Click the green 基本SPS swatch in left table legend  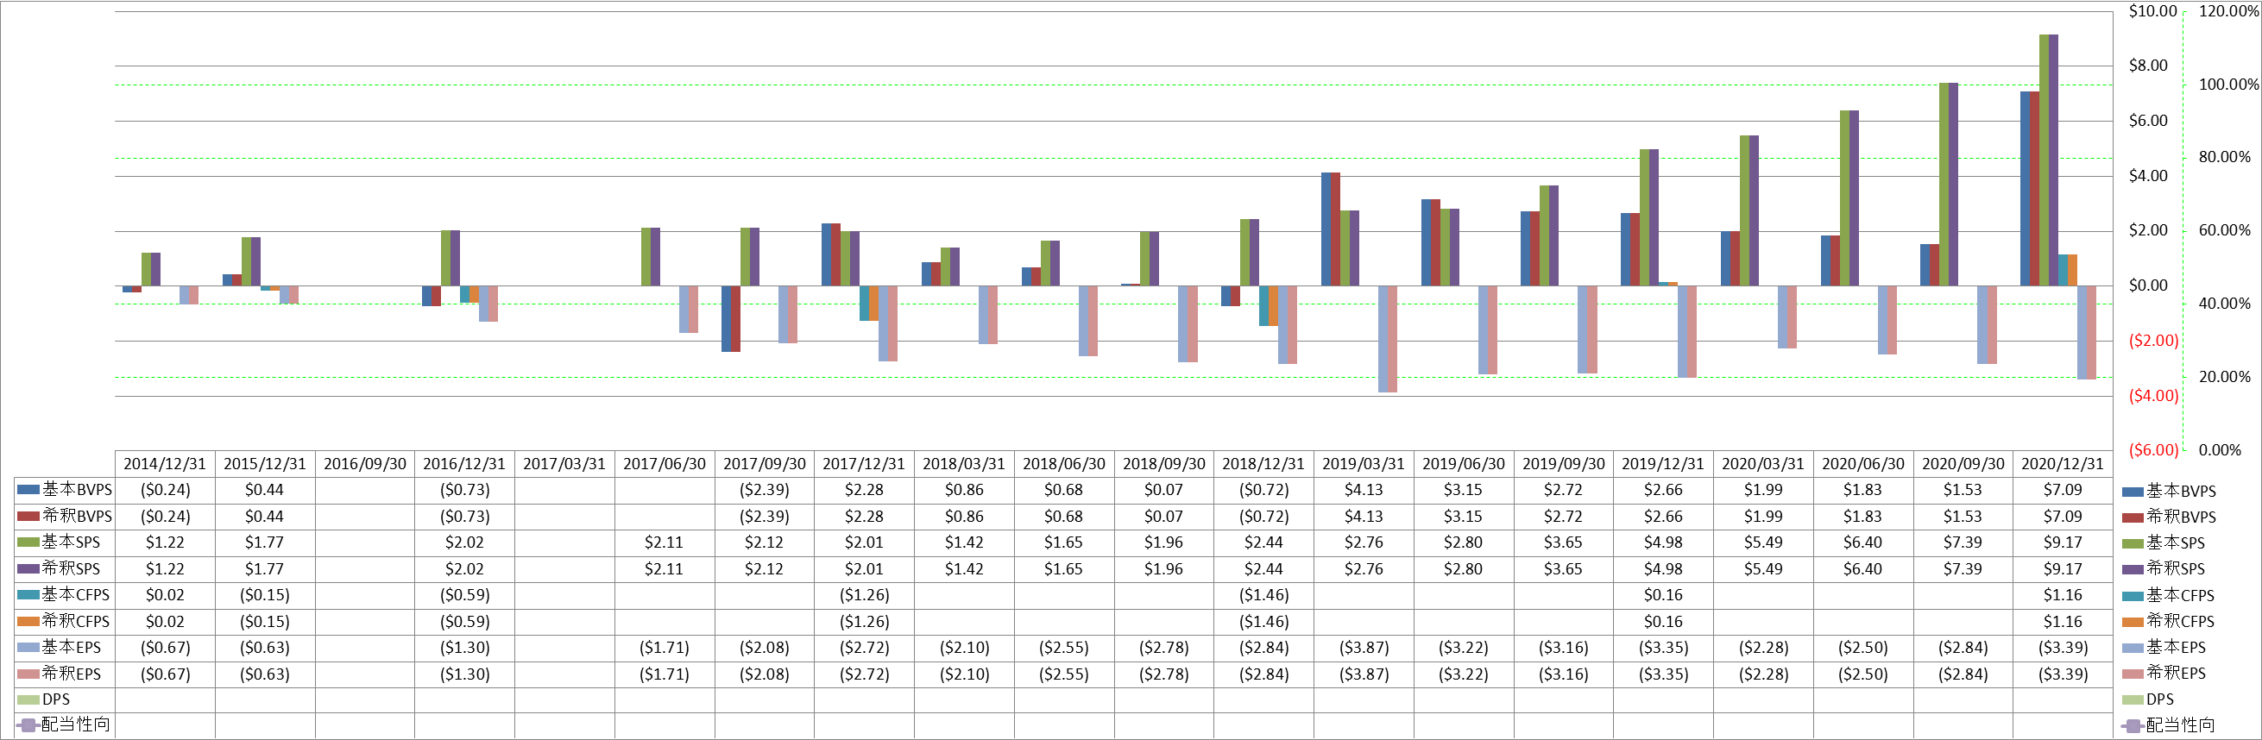[28, 542]
